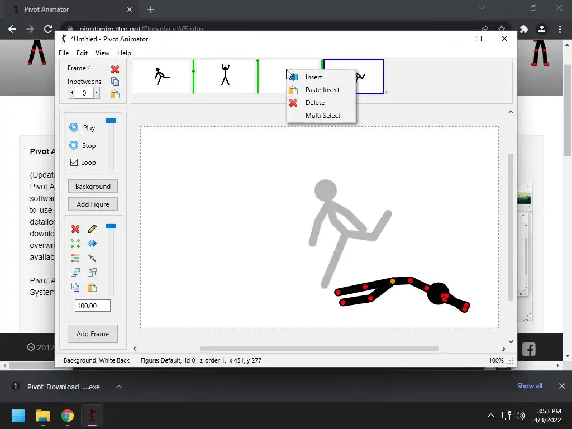The image size is (572, 429).
Task: Open the figure colour grid icon
Action: coord(75,258)
